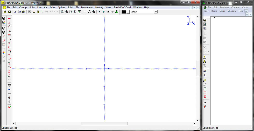The width and height of the screenshot is (254, 131).
Task: Select the rounded rectangle tool icon
Action: pos(9,72)
